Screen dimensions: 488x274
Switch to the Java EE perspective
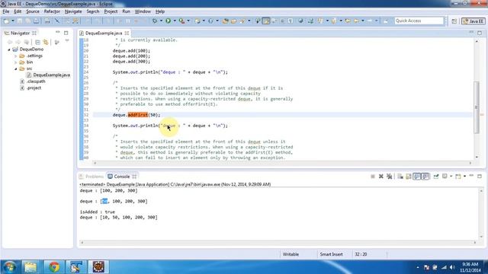(x=474, y=21)
